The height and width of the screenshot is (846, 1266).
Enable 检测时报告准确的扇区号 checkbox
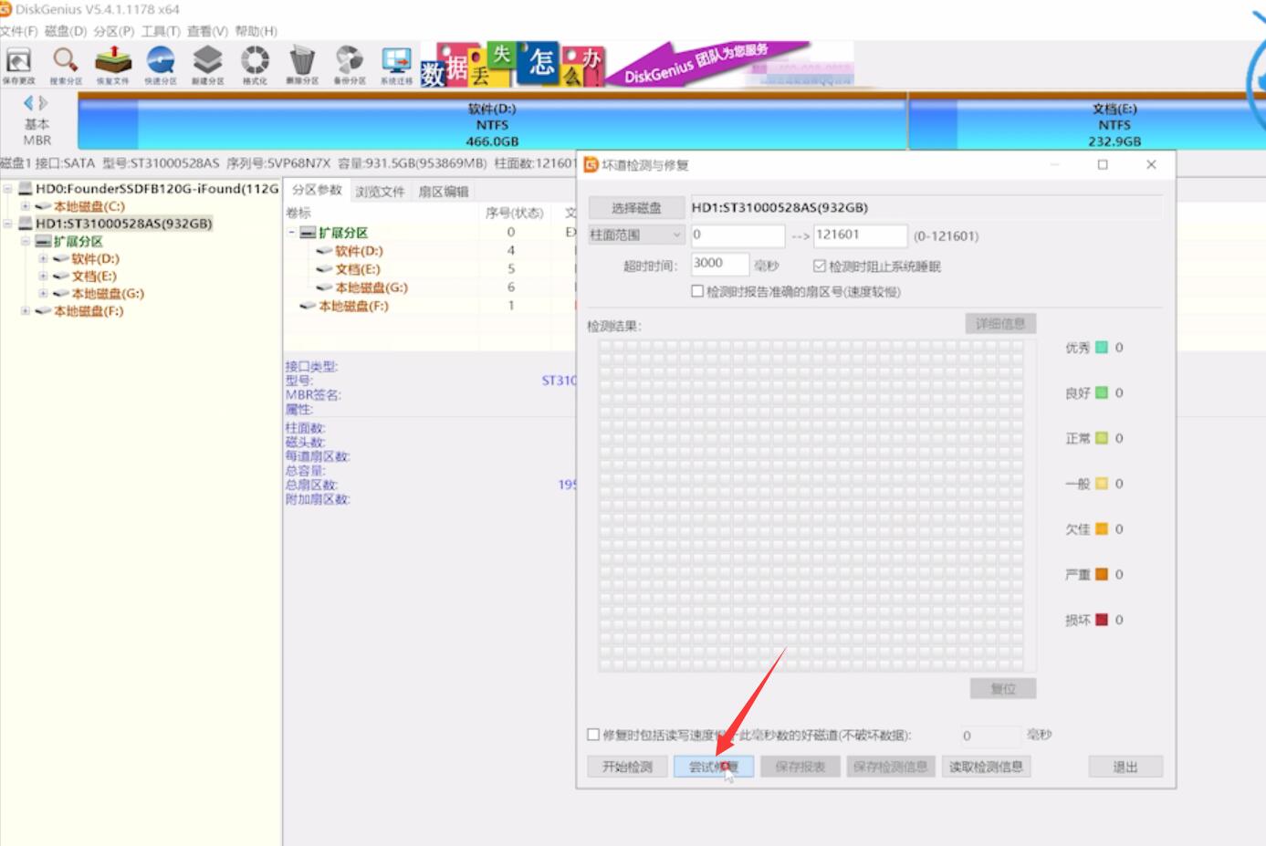click(x=697, y=292)
